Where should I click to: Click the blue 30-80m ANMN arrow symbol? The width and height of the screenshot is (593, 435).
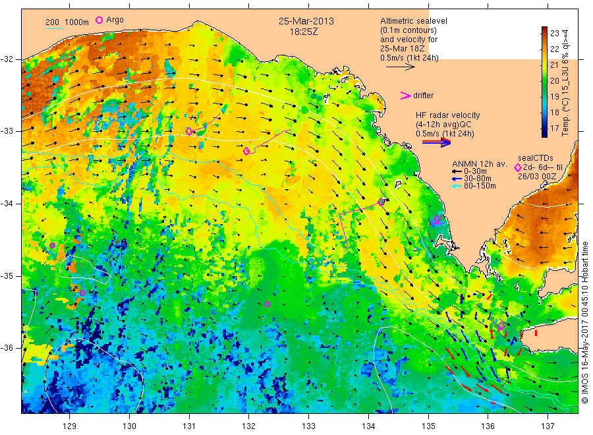[457, 179]
